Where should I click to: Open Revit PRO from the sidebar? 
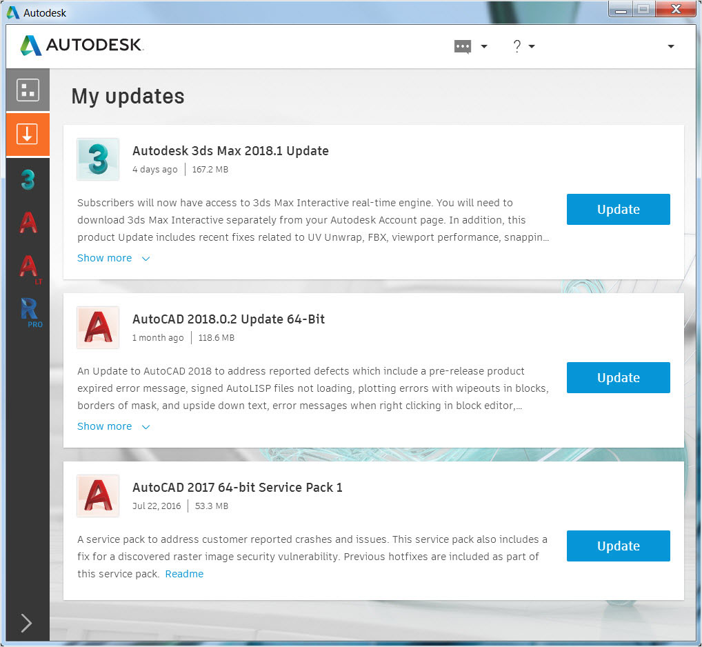[x=31, y=313]
